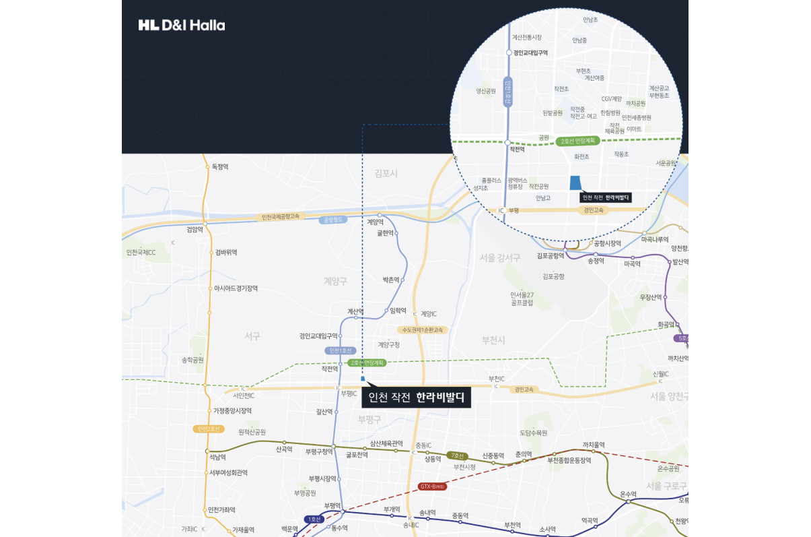Click the 화곡역 station label
The image size is (811, 537).
tap(666, 324)
